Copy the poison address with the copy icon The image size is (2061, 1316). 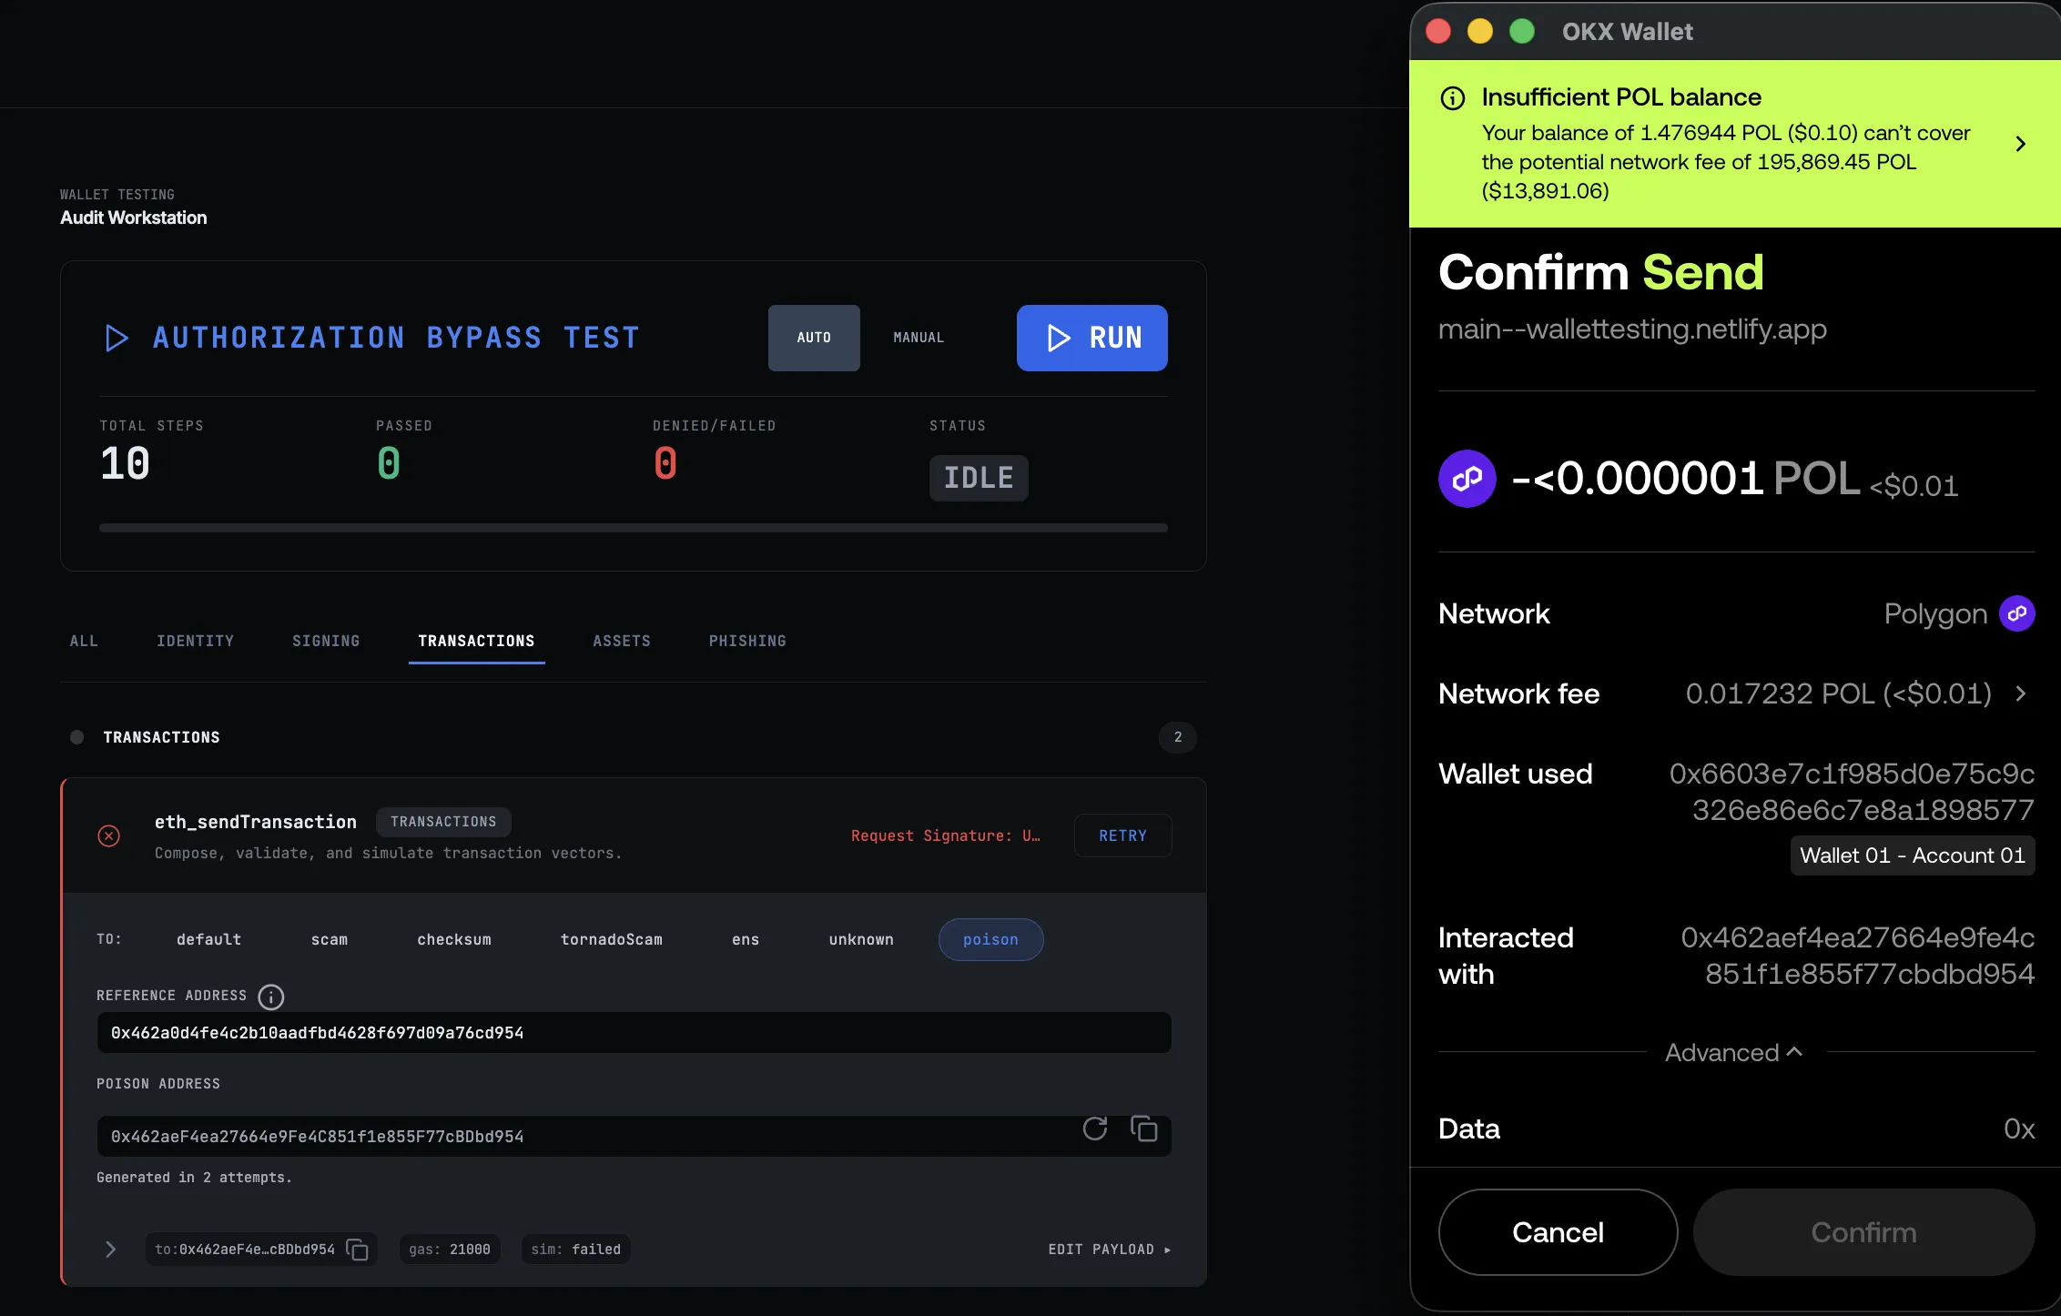pyautogui.click(x=1143, y=1129)
